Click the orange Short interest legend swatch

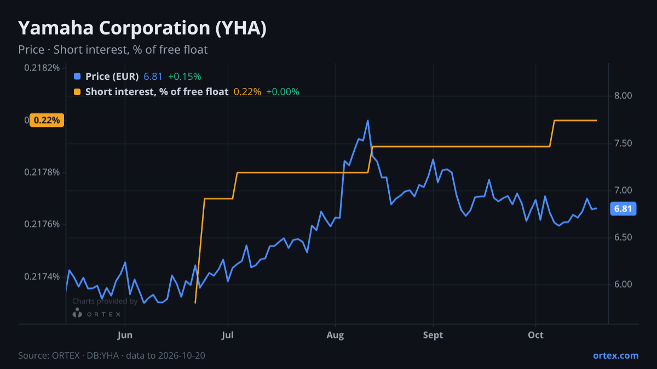[77, 92]
